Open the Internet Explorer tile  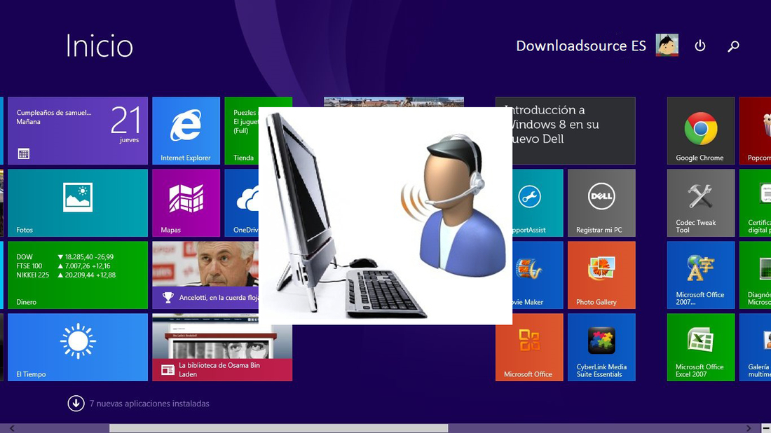[x=186, y=131]
